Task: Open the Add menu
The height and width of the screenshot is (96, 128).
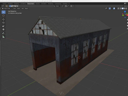Action: click(23, 9)
